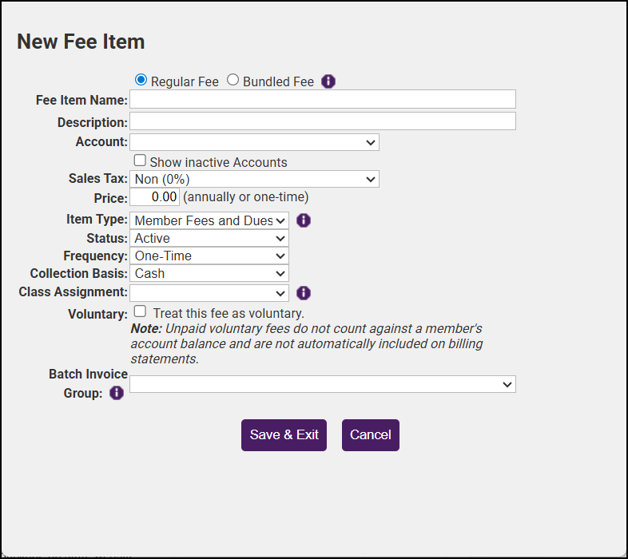The image size is (628, 559).
Task: Click the Class Assignment info icon
Action: point(304,293)
